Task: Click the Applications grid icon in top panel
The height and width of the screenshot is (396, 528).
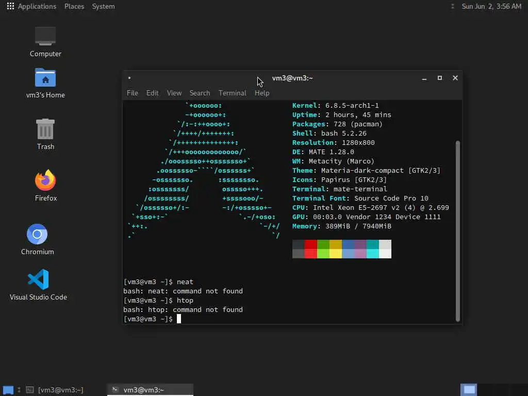Action: (10, 6)
